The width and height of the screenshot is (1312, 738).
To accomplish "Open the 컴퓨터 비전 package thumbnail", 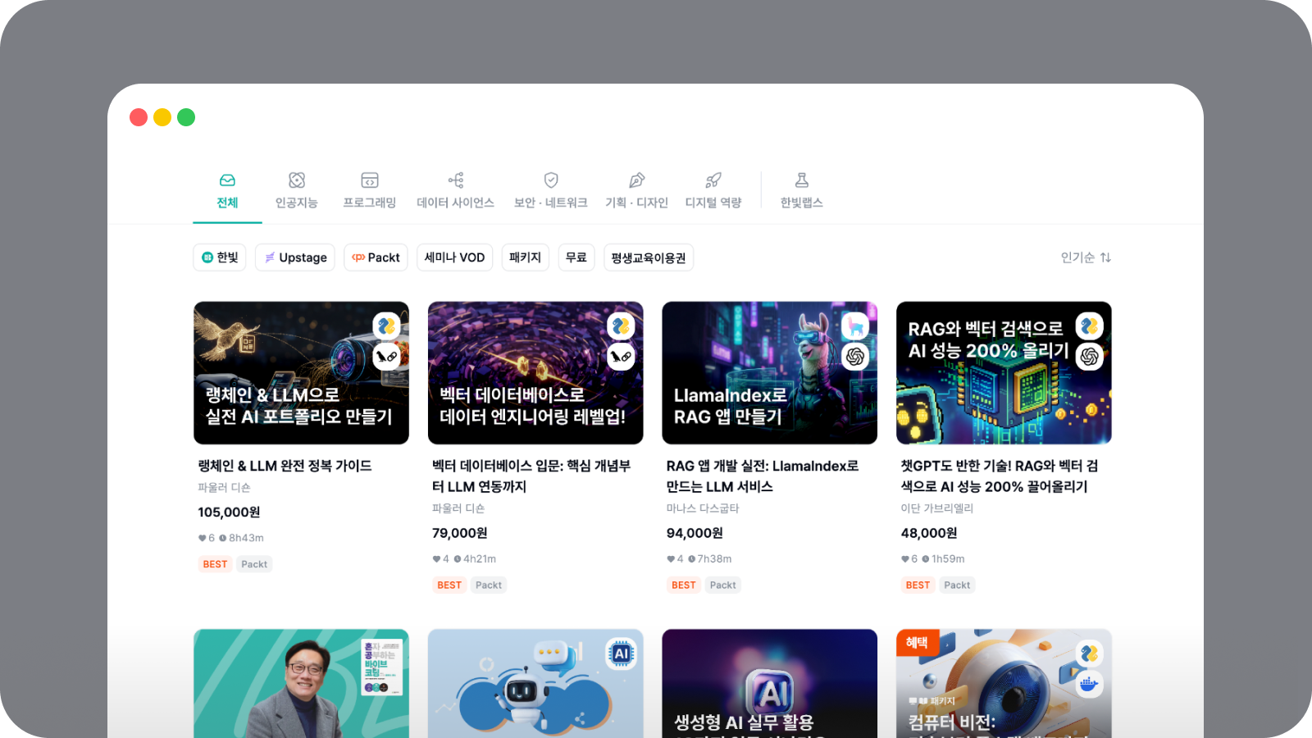I will (x=1004, y=683).
